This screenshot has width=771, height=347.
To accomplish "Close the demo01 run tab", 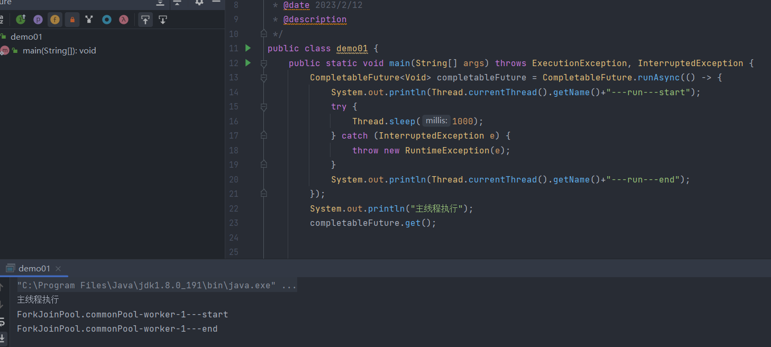I will 58,269.
